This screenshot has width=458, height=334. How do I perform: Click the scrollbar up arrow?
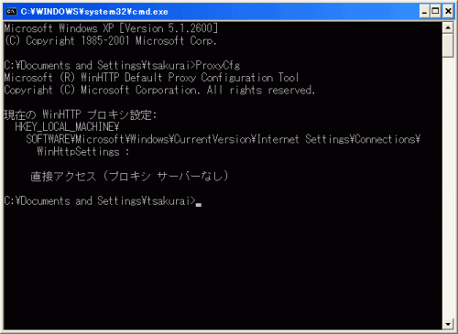[x=448, y=28]
